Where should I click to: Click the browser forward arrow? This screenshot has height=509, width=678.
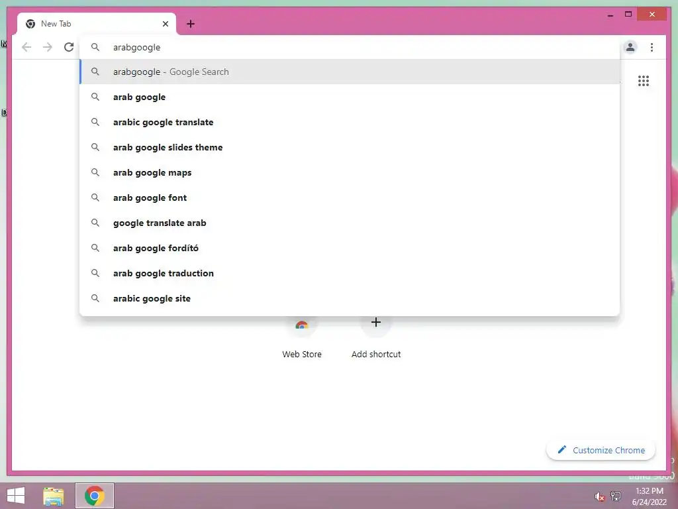click(48, 47)
